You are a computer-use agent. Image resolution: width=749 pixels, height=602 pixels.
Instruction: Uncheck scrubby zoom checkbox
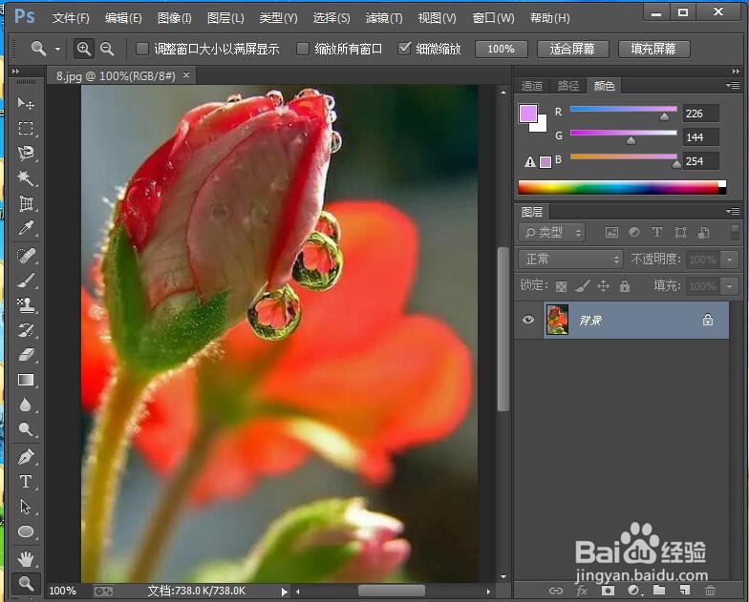tap(405, 48)
